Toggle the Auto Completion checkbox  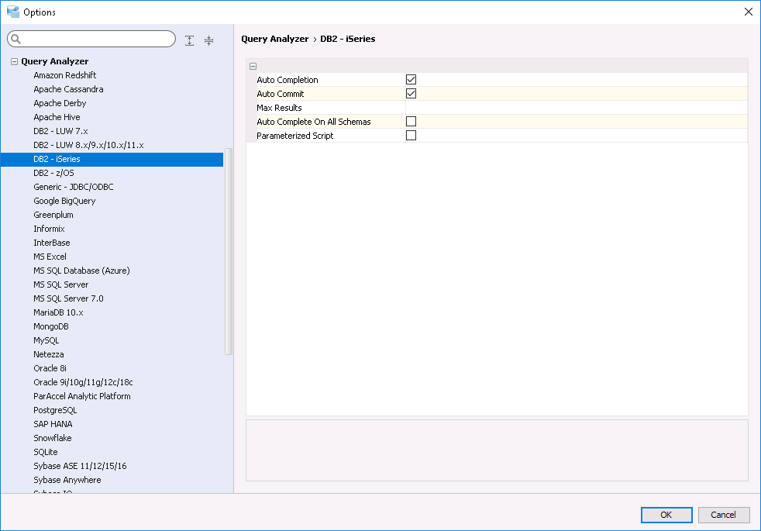[411, 80]
